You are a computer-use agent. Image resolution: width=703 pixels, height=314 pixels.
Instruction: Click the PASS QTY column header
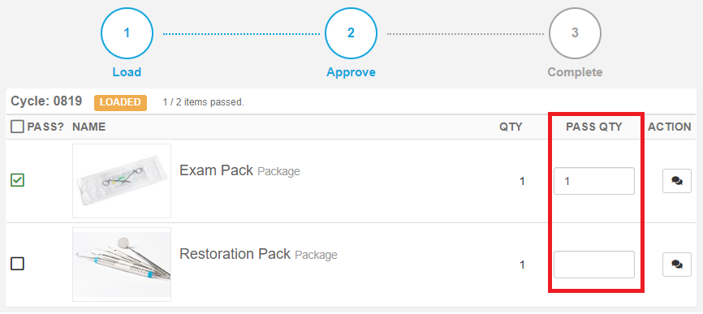594,127
